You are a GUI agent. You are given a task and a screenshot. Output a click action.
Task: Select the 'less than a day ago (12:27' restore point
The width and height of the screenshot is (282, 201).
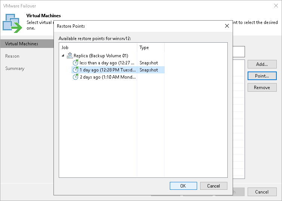[x=107, y=63]
